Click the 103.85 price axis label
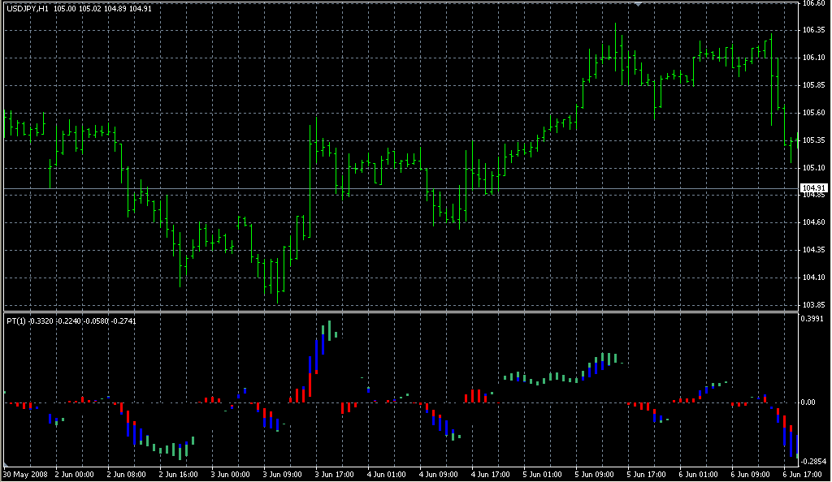 (x=814, y=305)
